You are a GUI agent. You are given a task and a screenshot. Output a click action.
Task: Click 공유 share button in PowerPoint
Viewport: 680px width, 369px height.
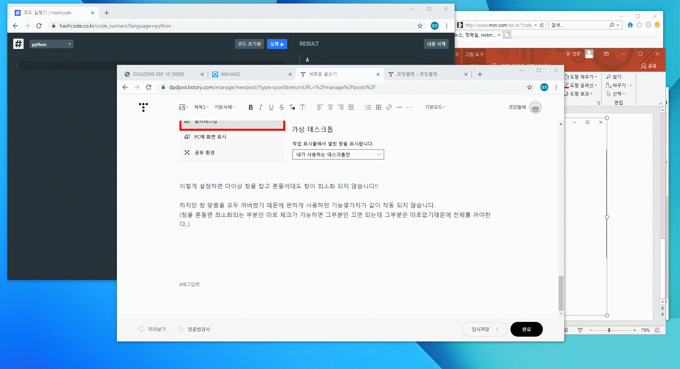coord(649,66)
